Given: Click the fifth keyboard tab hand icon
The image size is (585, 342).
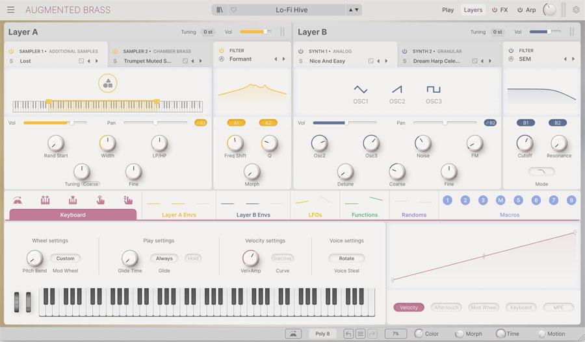Looking at the screenshot, I should click(128, 201).
